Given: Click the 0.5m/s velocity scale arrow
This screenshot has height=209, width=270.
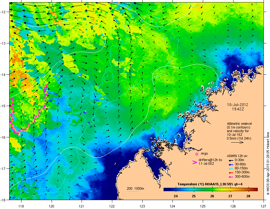Looking at the screenshot, I should click(x=237, y=142).
